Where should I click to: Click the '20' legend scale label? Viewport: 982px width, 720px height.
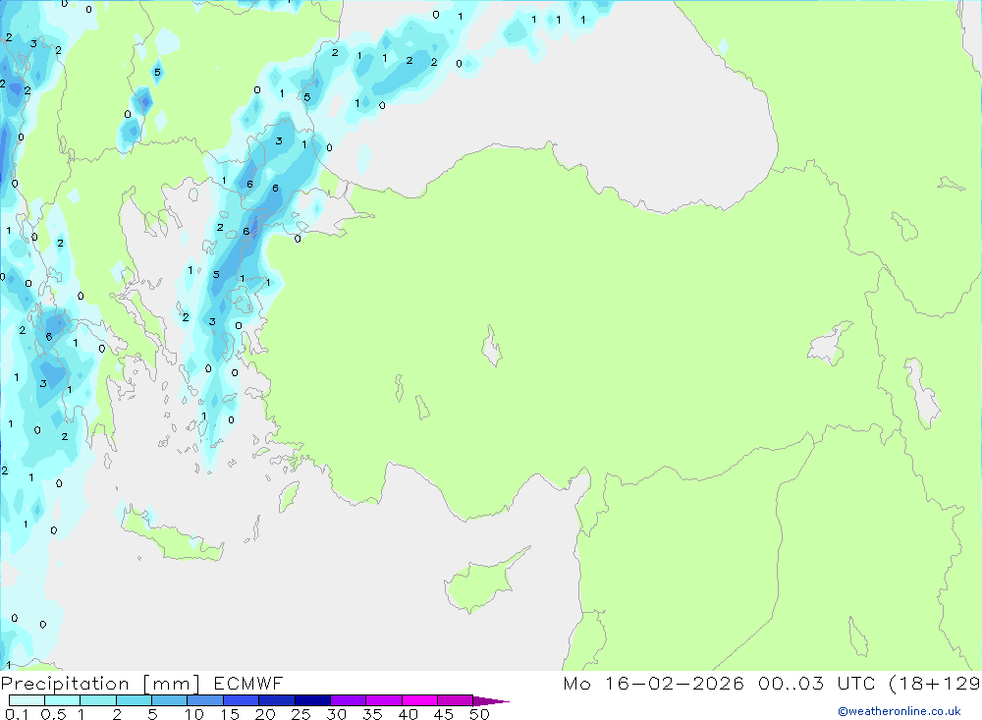coord(265,714)
